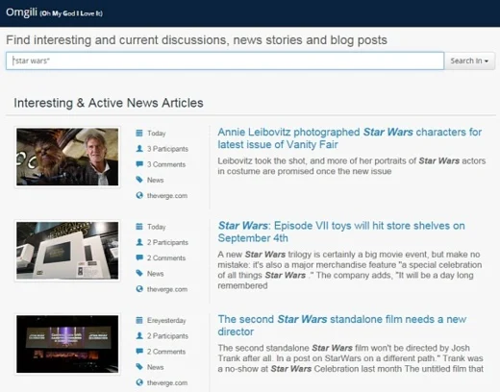Screen dimensions: 500x392
Task: Click Chewbacca and Han Solo thumbnail
Action: point(67,157)
